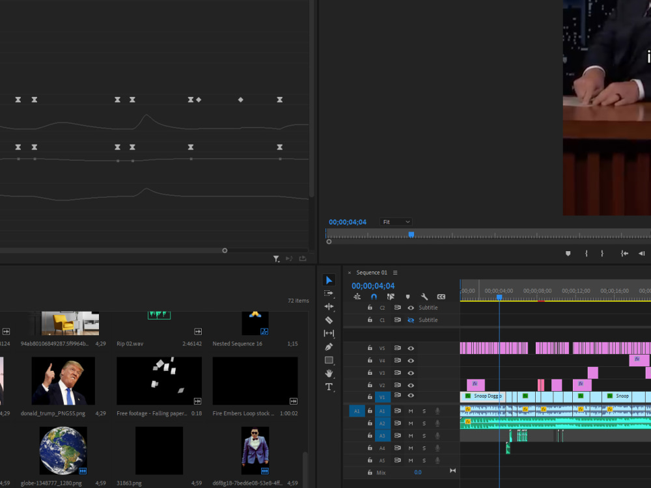
Task: Enable voice-over record on track A1
Action: (x=437, y=411)
